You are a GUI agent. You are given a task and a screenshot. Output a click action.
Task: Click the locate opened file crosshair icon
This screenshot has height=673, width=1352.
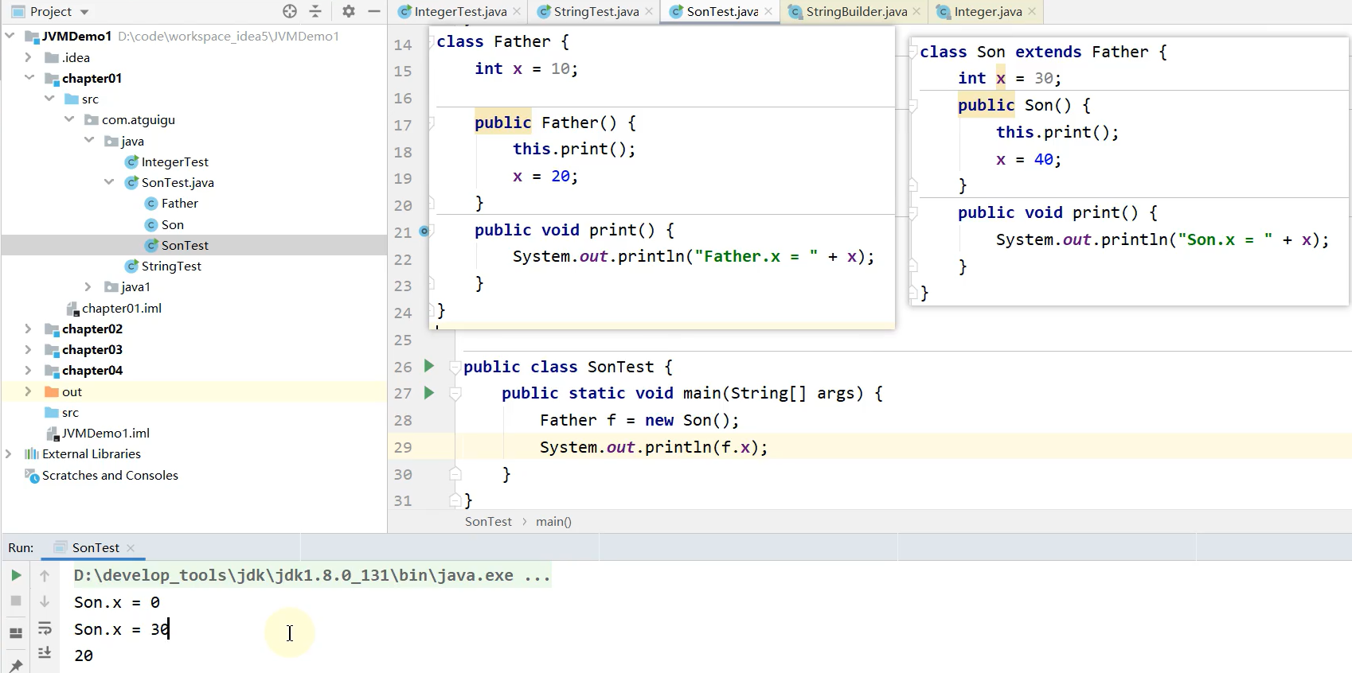pos(290,11)
